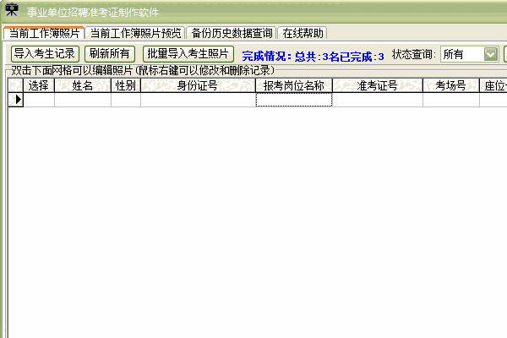Open the 备份历史数据查询 tab

[232, 33]
